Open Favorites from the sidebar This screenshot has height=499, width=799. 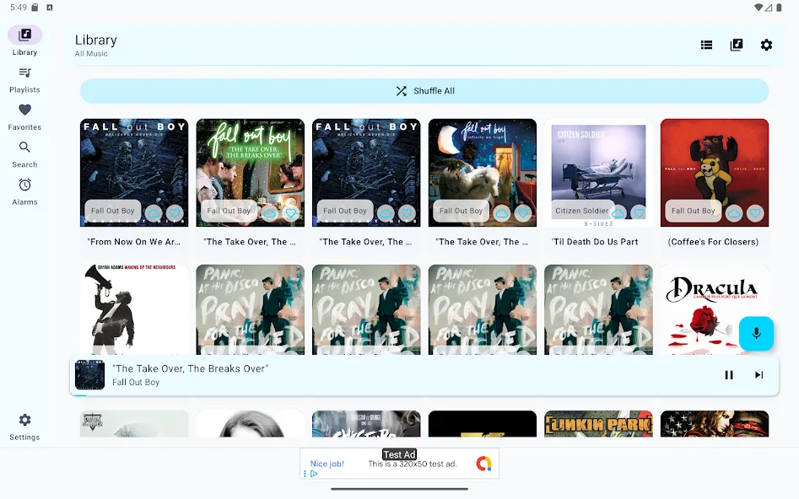(24, 118)
